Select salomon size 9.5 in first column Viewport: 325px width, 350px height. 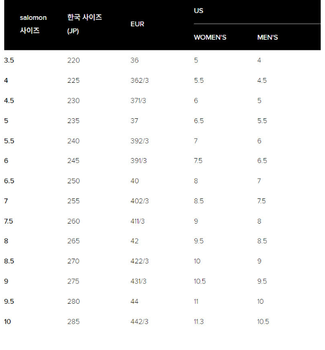pos(9,302)
